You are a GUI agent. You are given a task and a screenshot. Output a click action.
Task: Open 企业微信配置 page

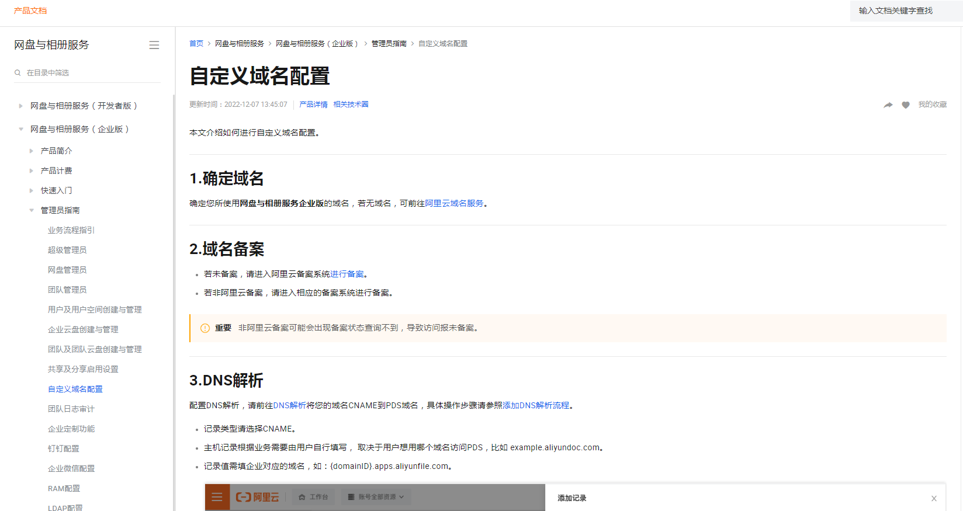(x=71, y=468)
